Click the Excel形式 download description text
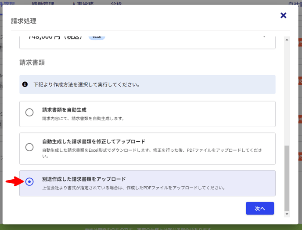Screen dimensions: 302x230 [x=151, y=150]
